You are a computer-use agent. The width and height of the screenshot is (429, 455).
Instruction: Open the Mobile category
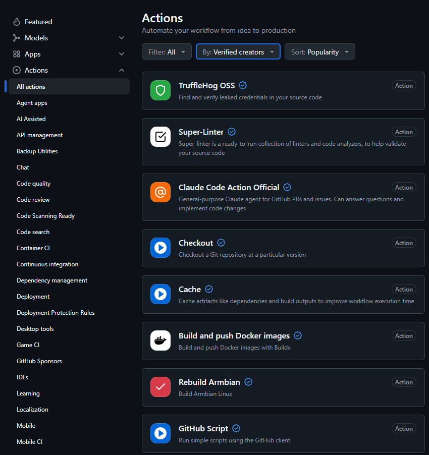point(26,426)
